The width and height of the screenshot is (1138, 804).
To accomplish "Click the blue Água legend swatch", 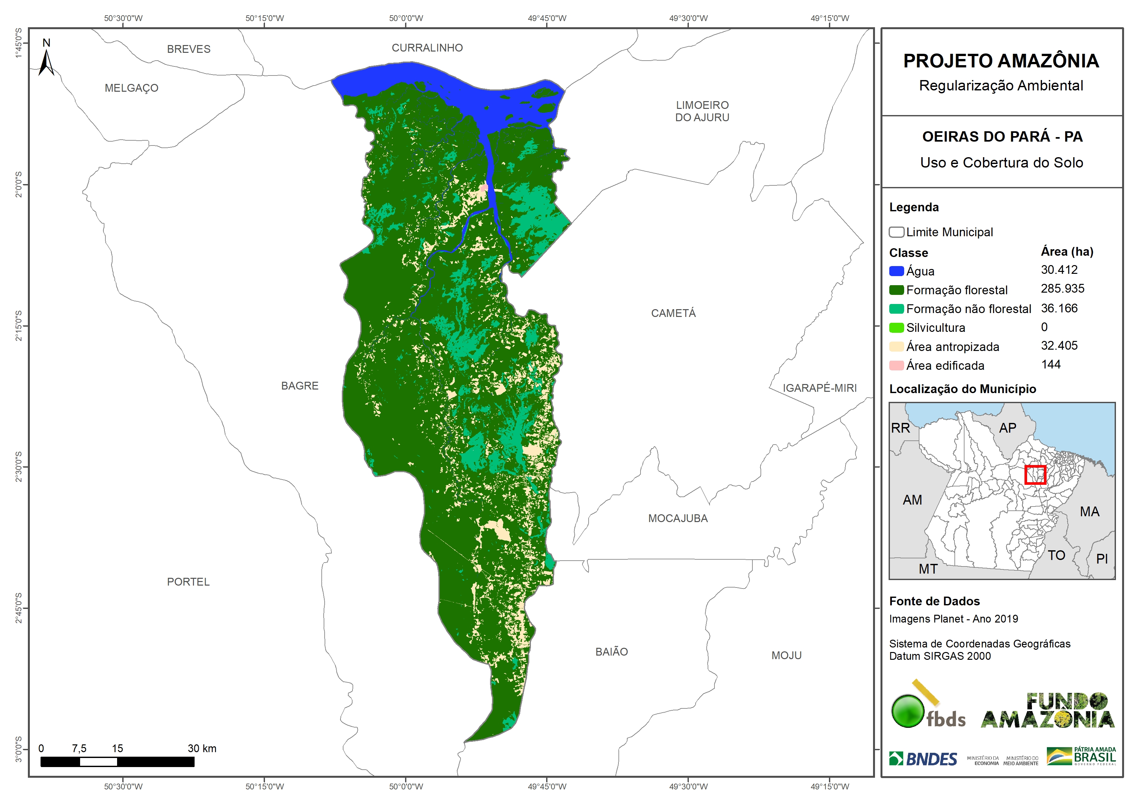I will 896,271.
